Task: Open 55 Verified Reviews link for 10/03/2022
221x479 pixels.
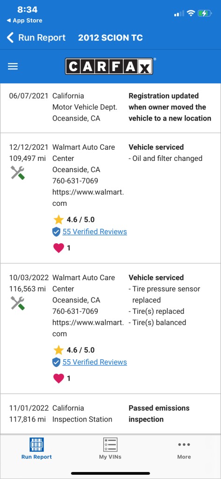Action: 95,362
